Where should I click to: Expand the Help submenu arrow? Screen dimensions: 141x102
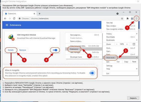pyautogui.click(x=137, y=69)
